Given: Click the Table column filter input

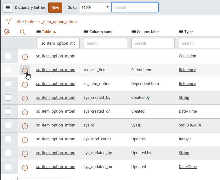Looking at the screenshot, I should (x=58, y=43).
